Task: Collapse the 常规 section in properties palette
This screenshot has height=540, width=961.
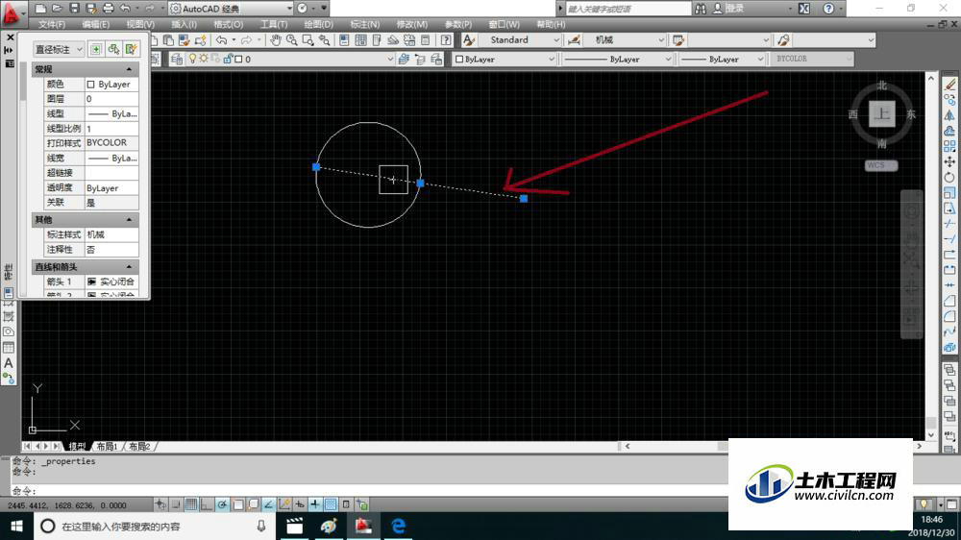Action: (x=129, y=69)
